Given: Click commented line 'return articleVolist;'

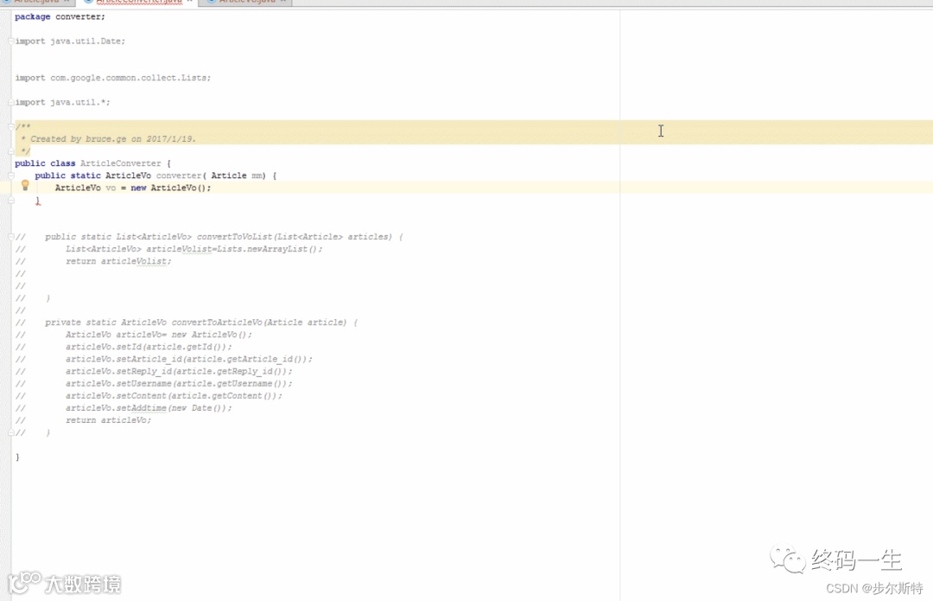Looking at the screenshot, I should click(118, 261).
